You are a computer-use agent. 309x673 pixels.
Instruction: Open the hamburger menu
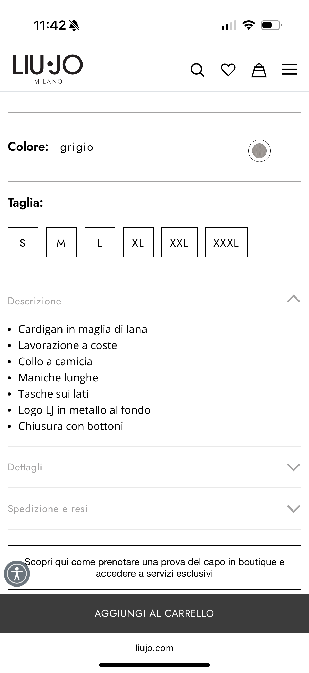click(290, 70)
